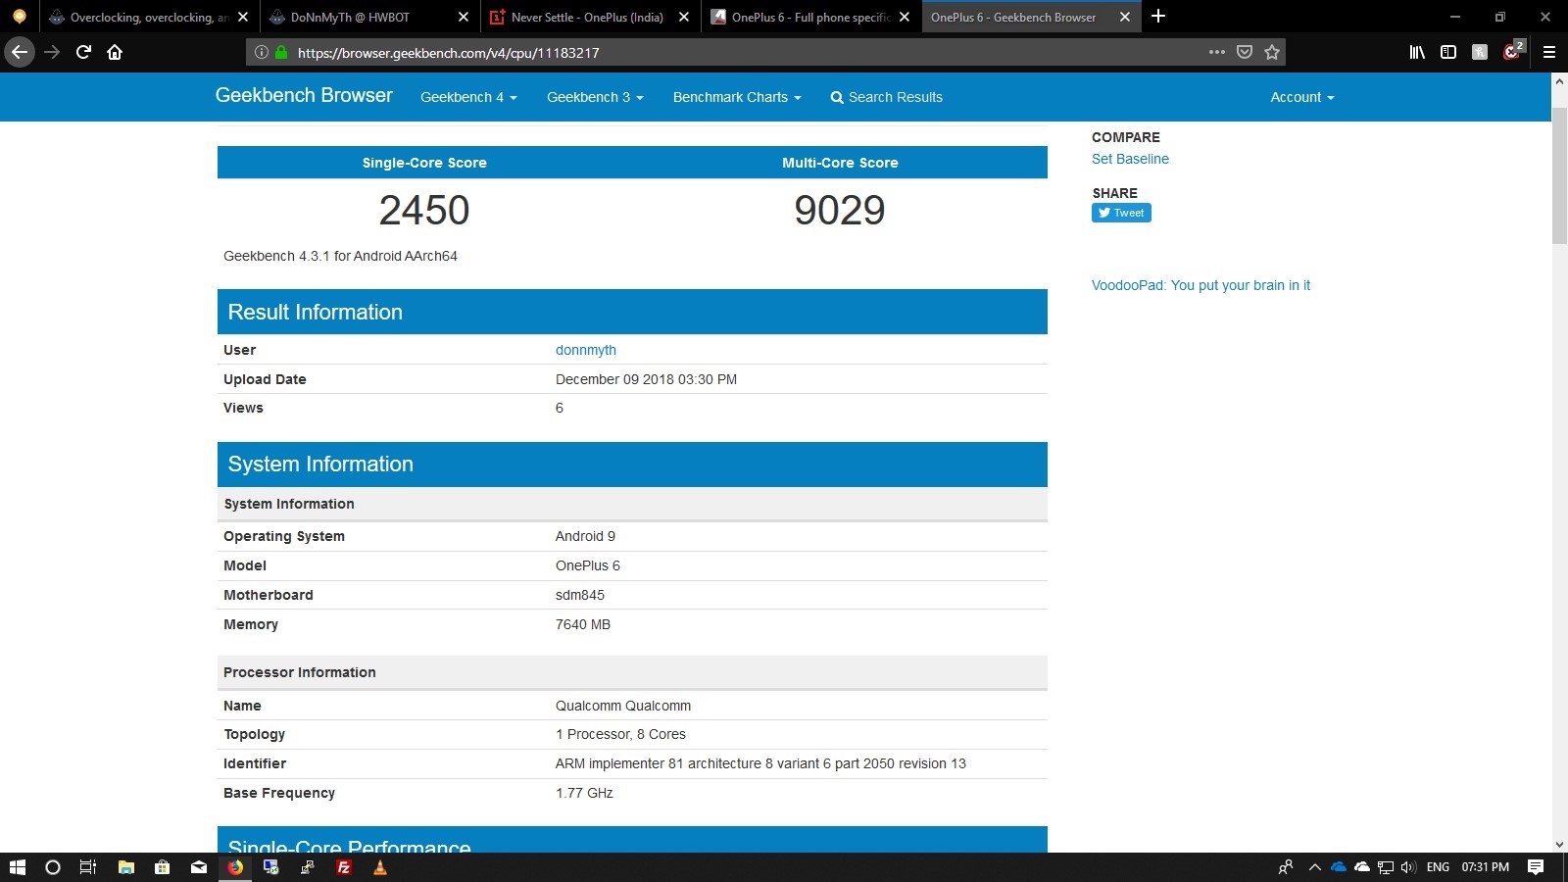Open the Firefox Library icon

[1417, 52]
